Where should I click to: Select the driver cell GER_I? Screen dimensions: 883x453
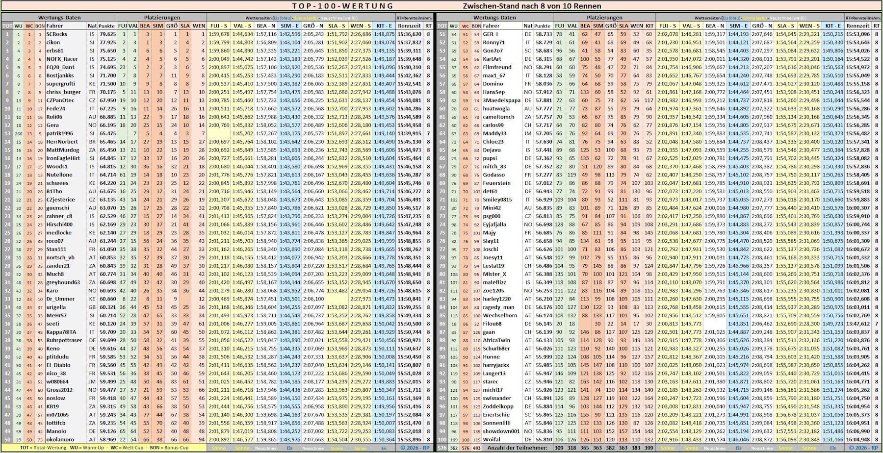point(490,34)
